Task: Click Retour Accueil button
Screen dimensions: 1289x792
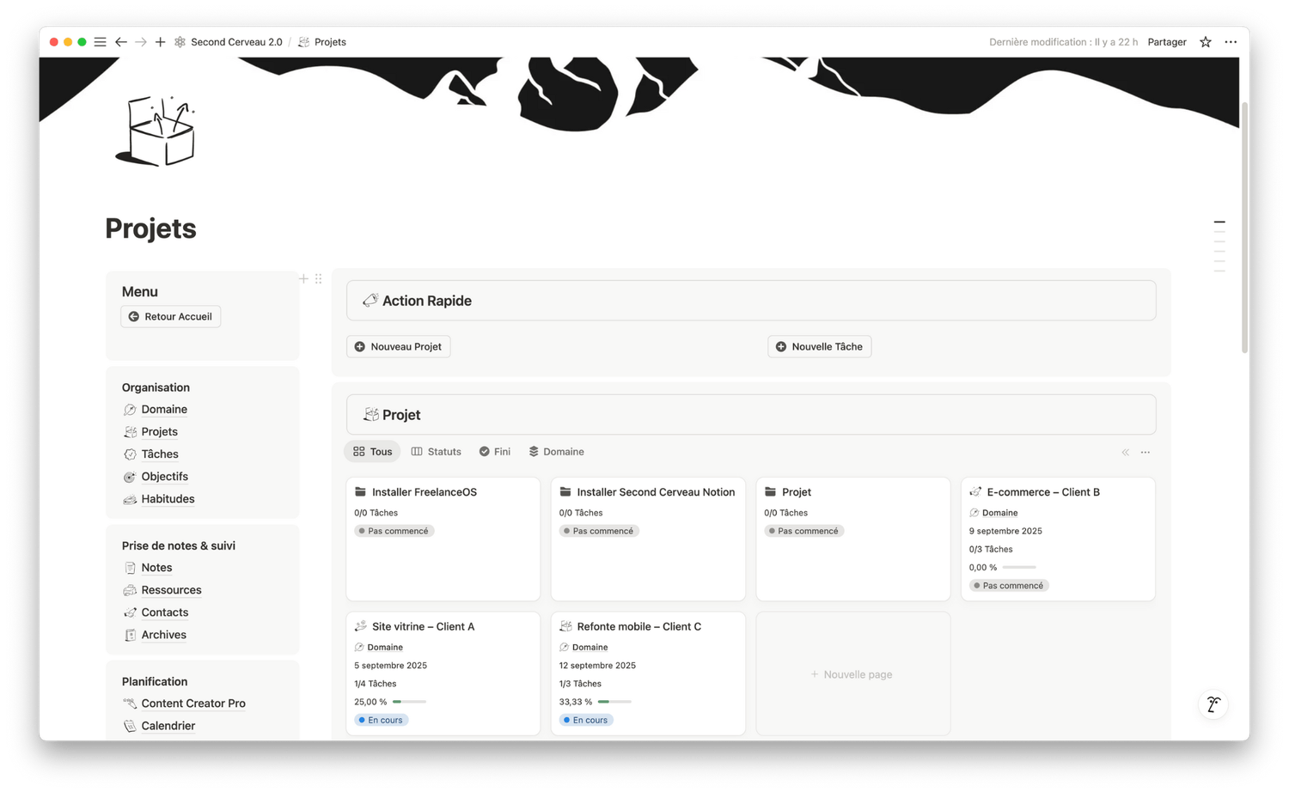Action: (x=170, y=316)
